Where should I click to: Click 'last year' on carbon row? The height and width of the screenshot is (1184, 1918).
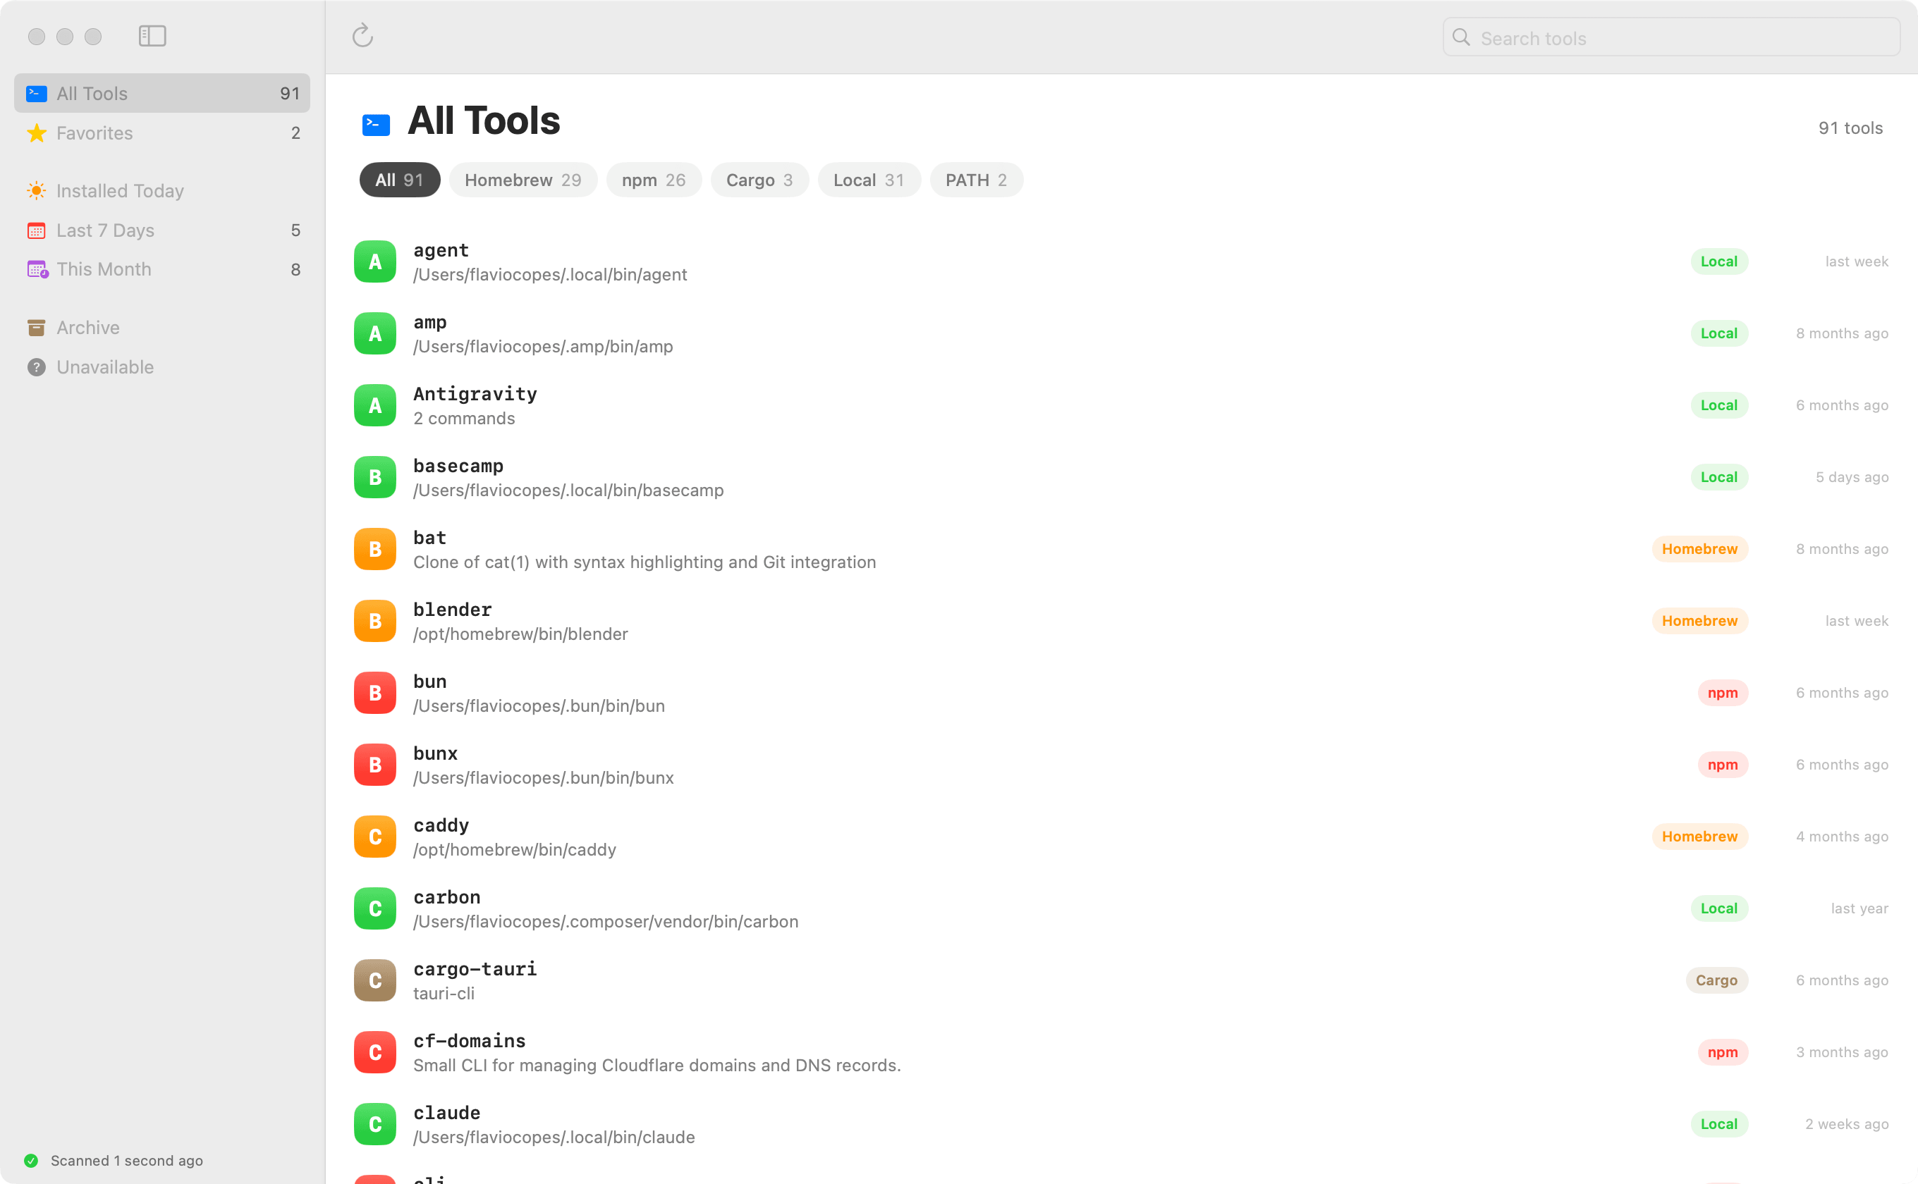coord(1859,908)
